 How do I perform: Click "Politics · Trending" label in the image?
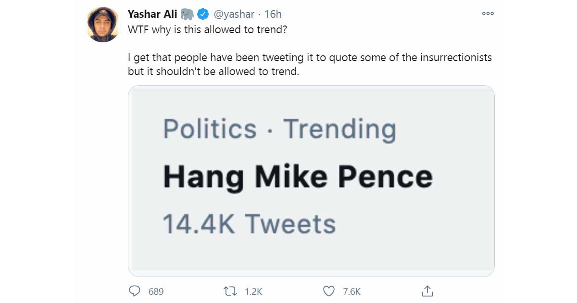pyautogui.click(x=279, y=129)
